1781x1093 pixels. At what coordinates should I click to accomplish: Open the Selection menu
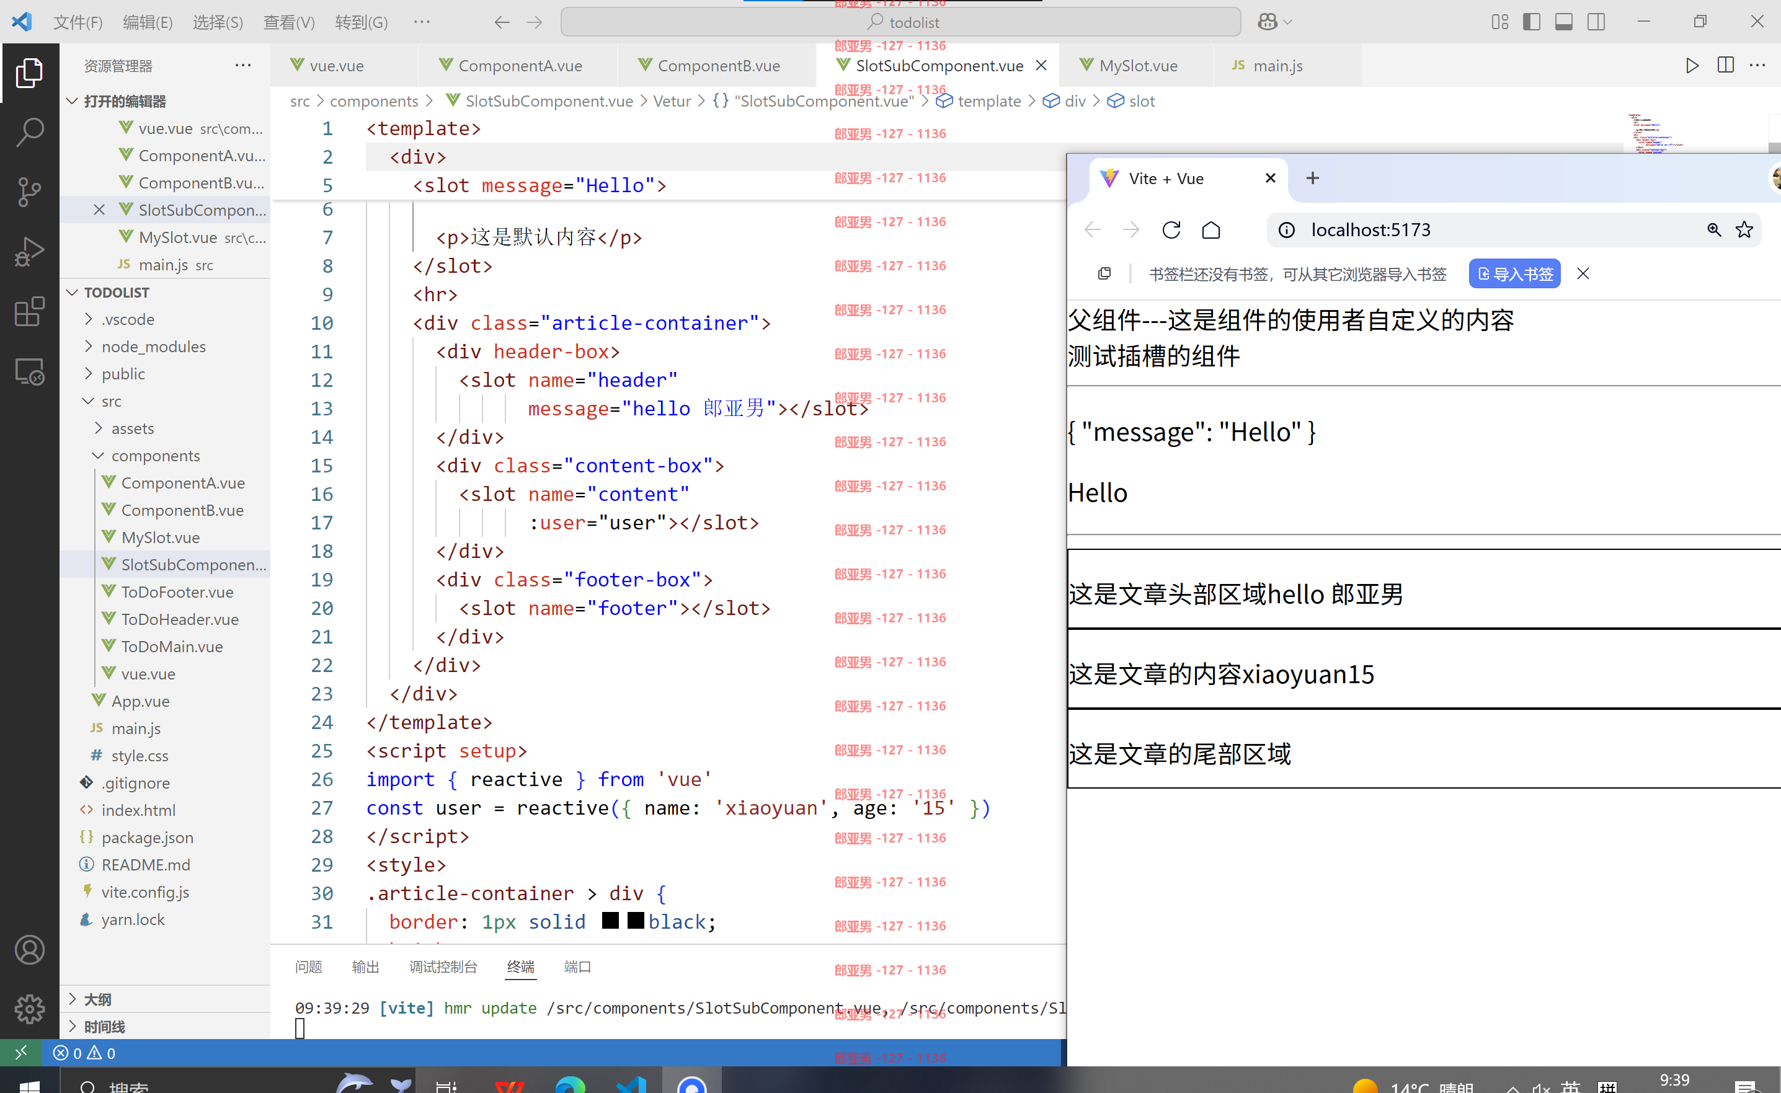click(218, 22)
